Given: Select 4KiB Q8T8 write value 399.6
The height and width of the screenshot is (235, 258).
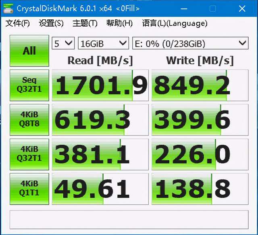Looking at the screenshot, I should (200, 120).
